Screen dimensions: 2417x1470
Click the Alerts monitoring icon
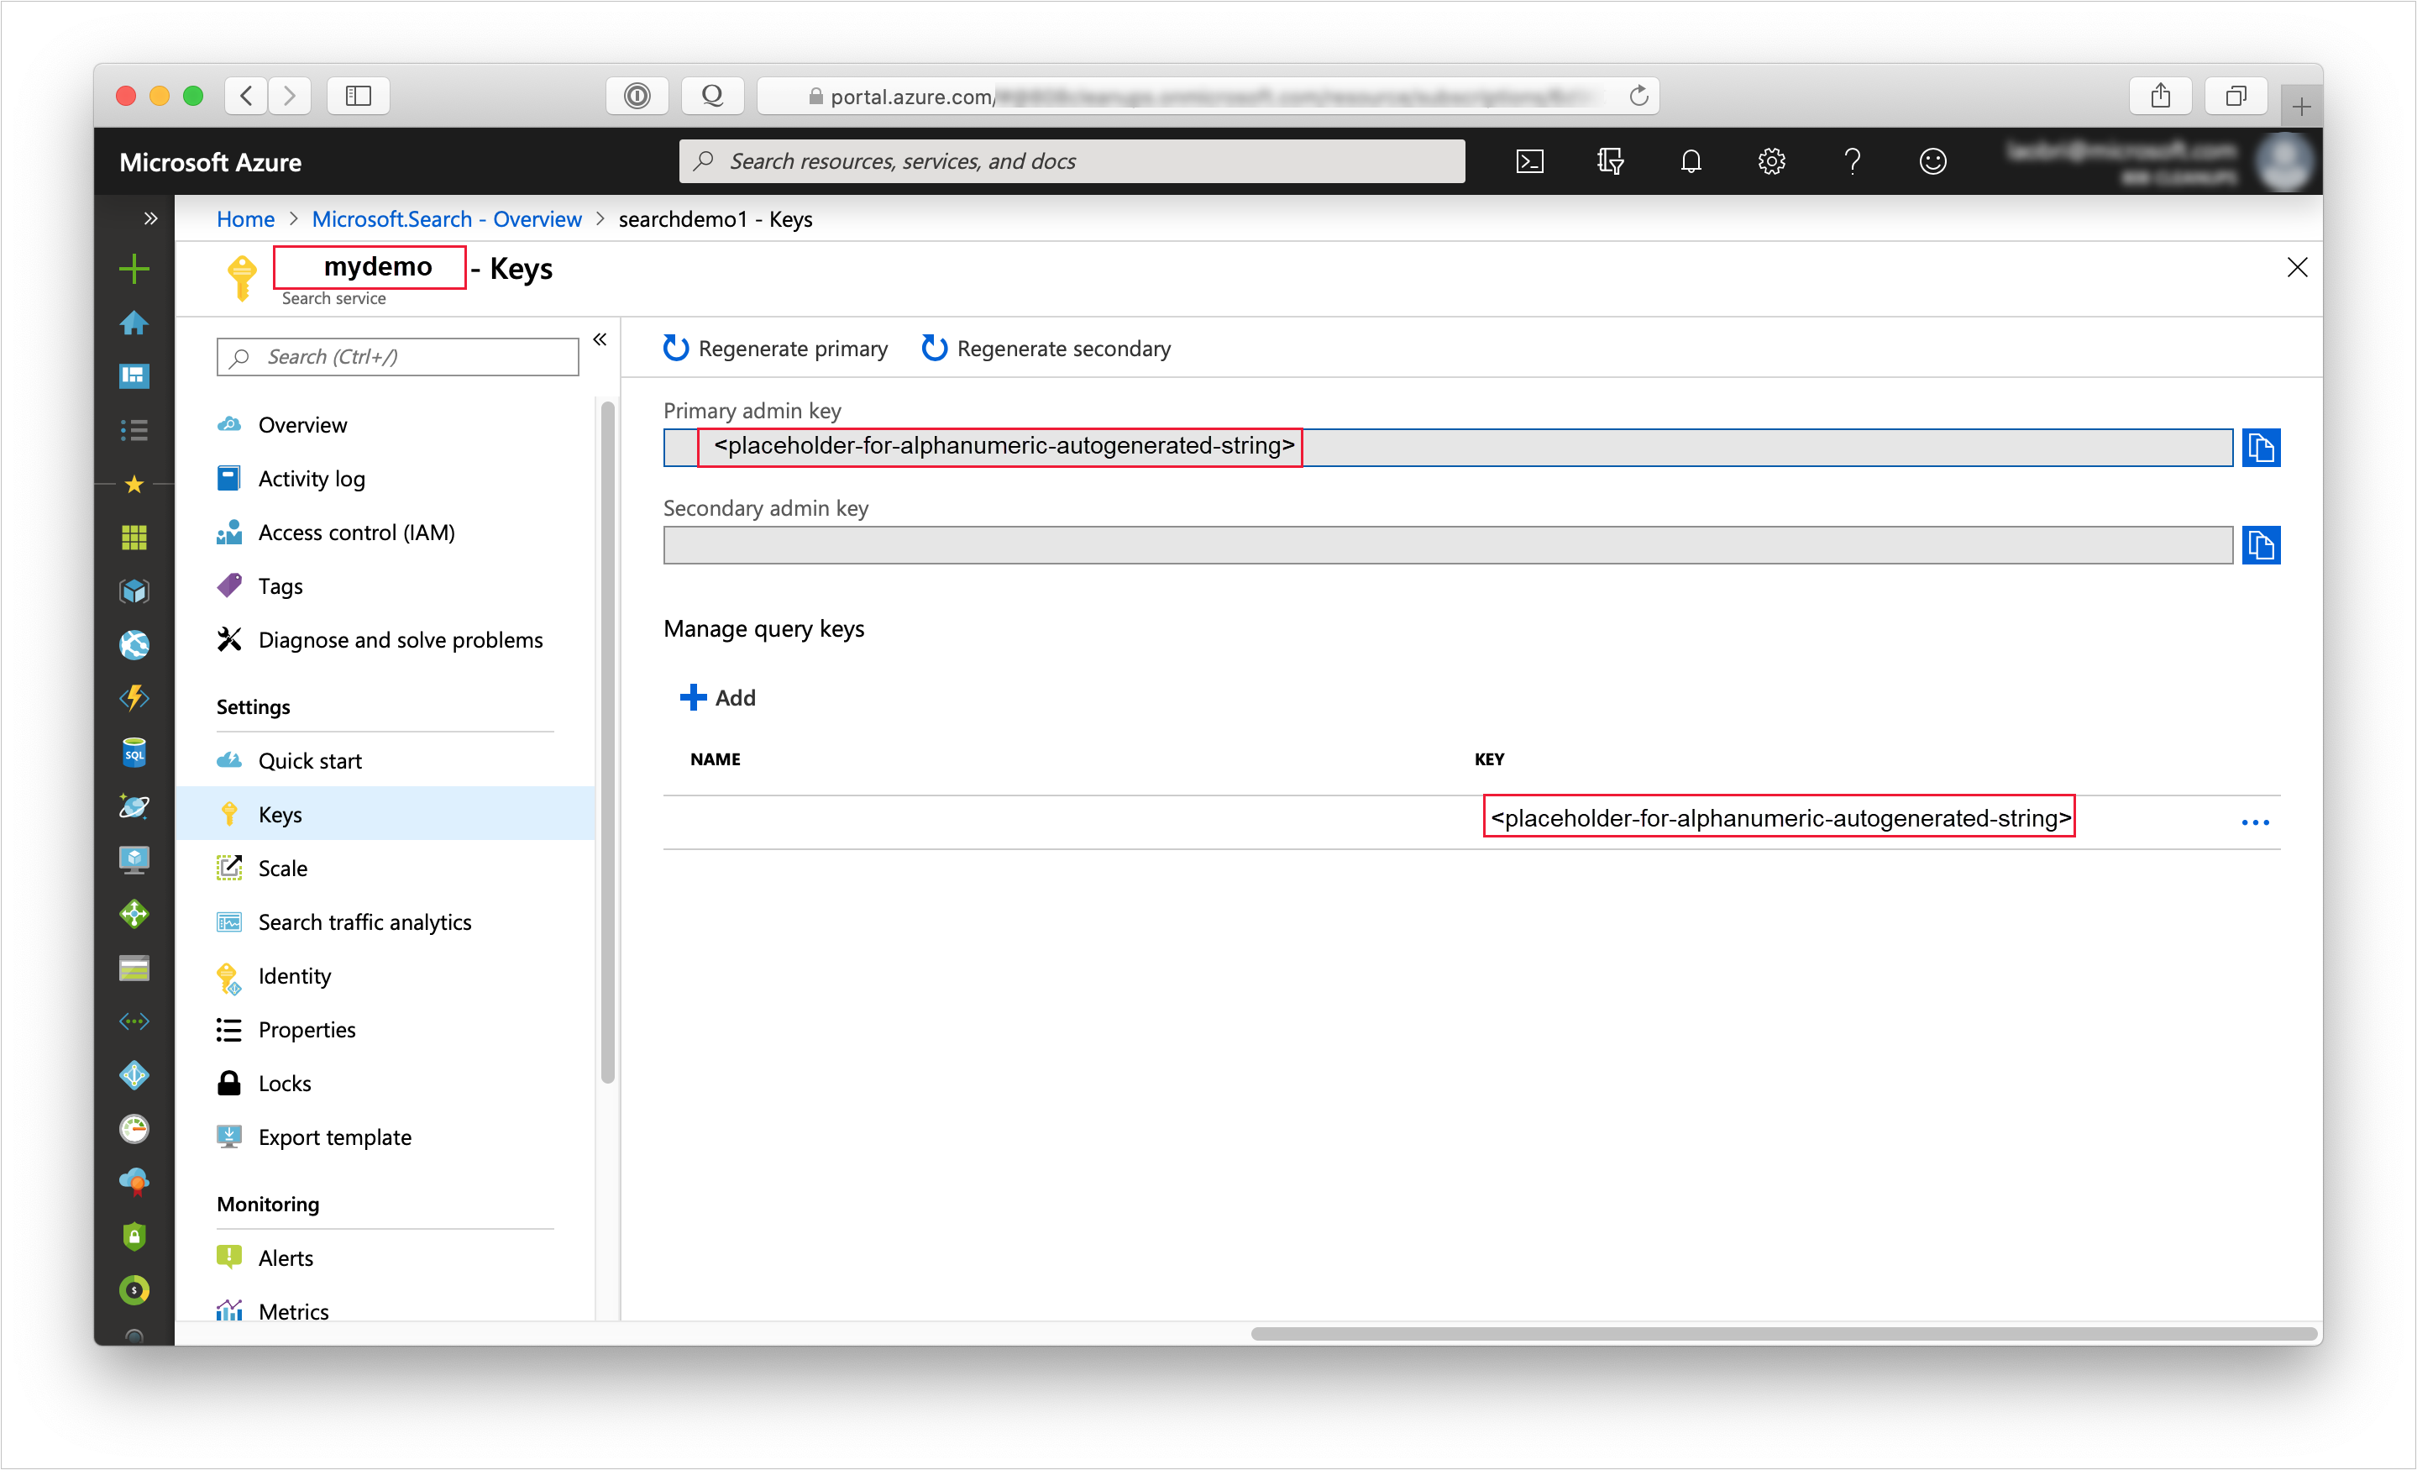pyautogui.click(x=228, y=1256)
